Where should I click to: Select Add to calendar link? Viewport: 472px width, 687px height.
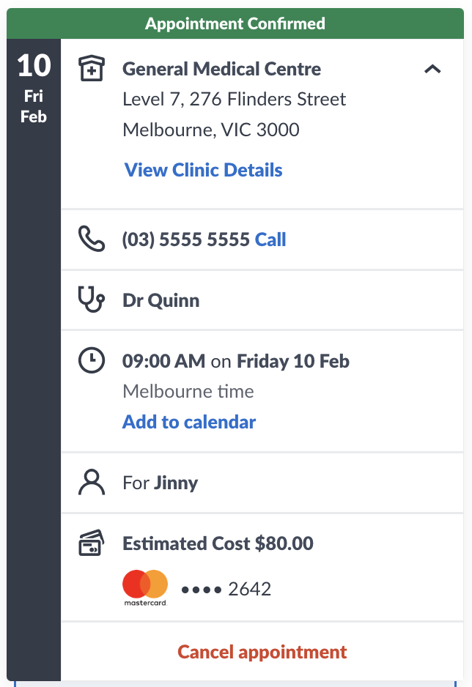click(x=189, y=422)
